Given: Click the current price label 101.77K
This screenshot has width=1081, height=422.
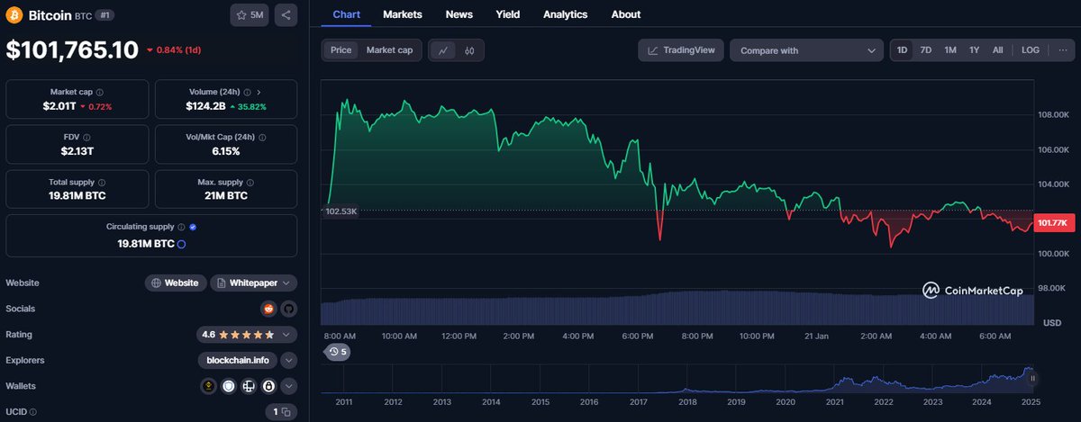Looking at the screenshot, I should [x=1052, y=223].
